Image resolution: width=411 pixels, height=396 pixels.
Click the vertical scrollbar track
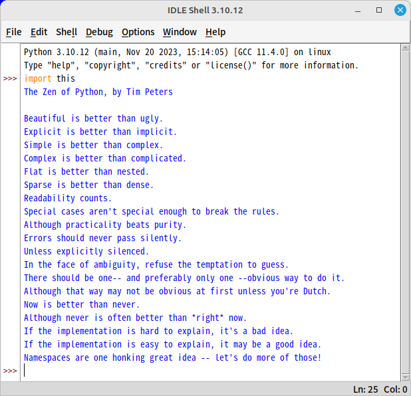click(405, 212)
